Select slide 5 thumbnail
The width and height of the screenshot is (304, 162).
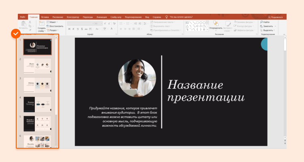[37, 124]
